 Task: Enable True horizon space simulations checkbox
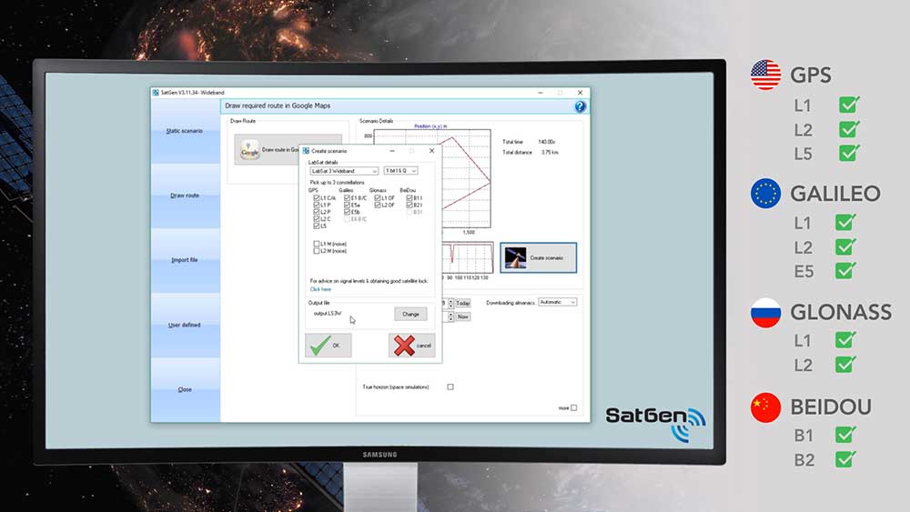click(x=450, y=387)
